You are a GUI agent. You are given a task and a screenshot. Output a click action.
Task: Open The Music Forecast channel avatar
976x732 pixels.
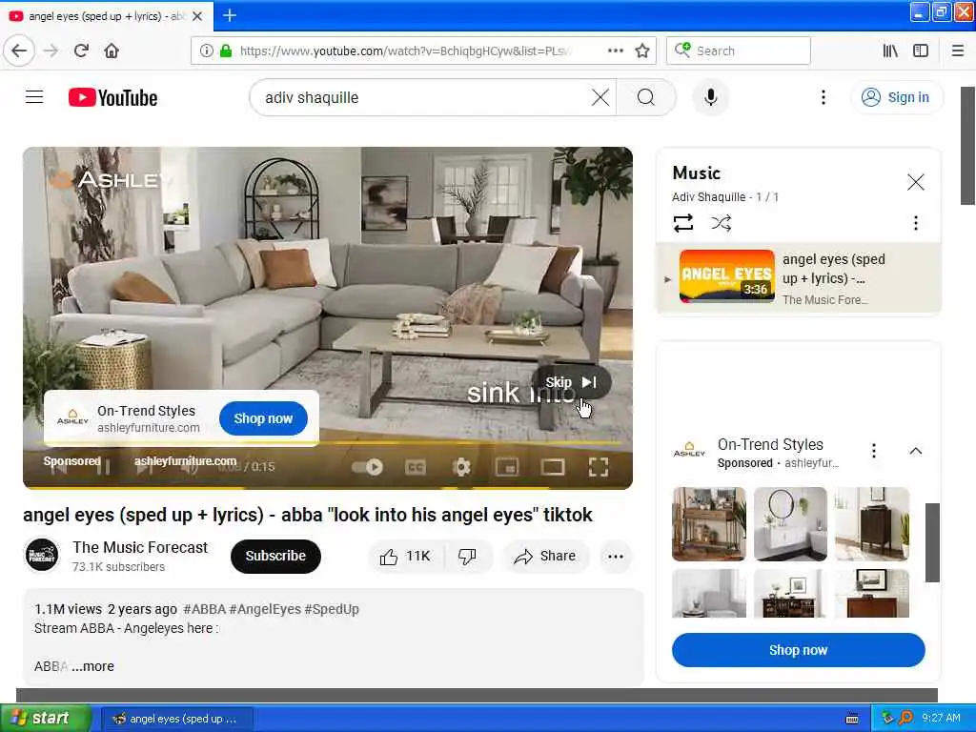click(42, 556)
